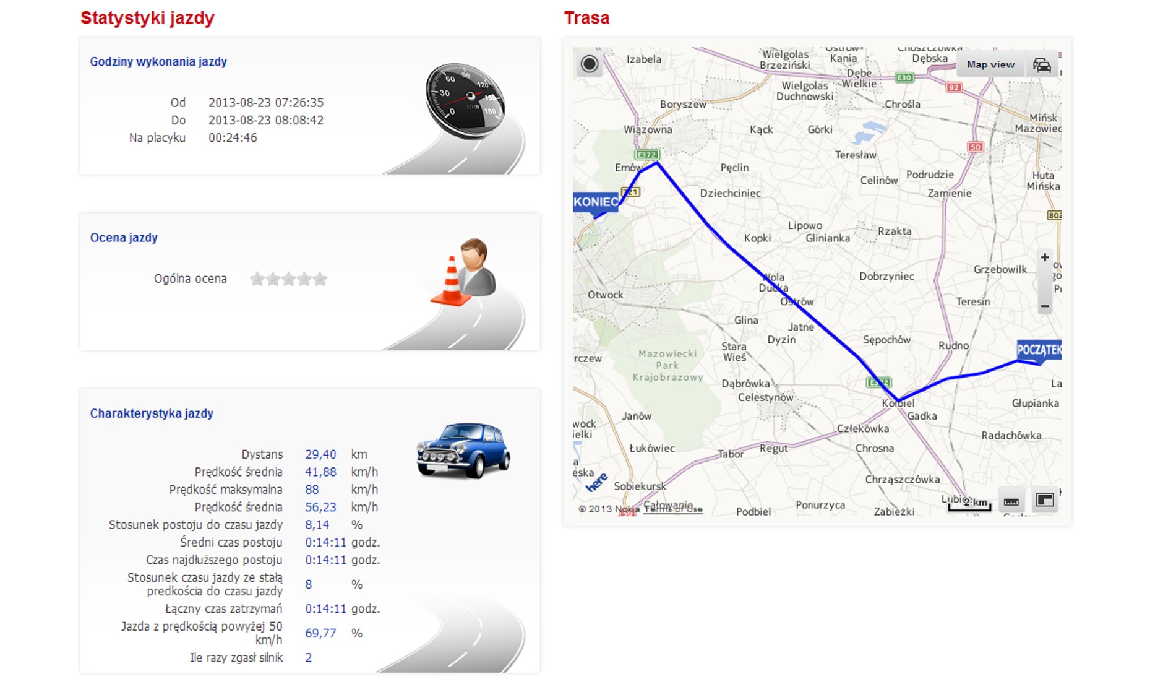Click the speedometer icon in driving hours
This screenshot has width=1163, height=687.
465,100
